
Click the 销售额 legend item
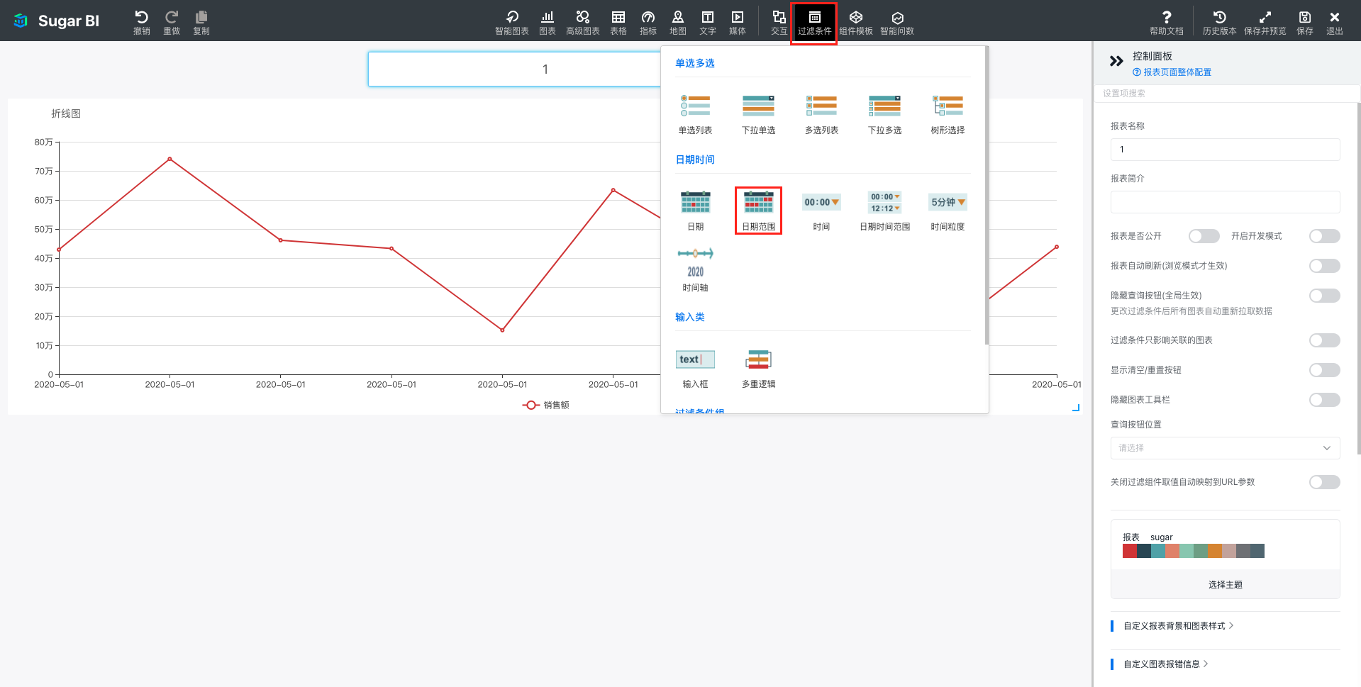click(546, 406)
